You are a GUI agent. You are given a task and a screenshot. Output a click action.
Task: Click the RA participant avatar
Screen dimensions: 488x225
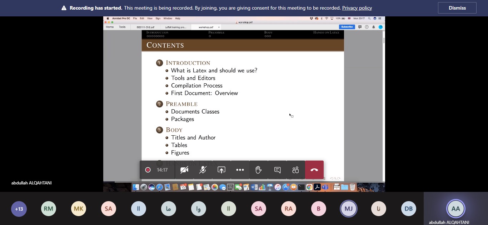(288, 209)
